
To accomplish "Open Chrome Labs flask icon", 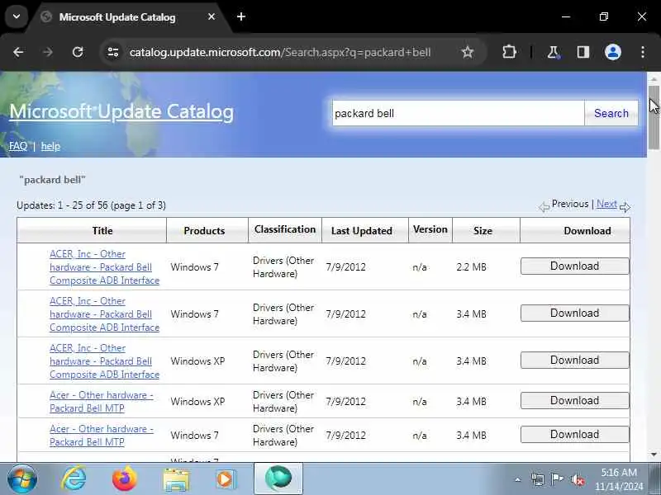I will point(553,52).
